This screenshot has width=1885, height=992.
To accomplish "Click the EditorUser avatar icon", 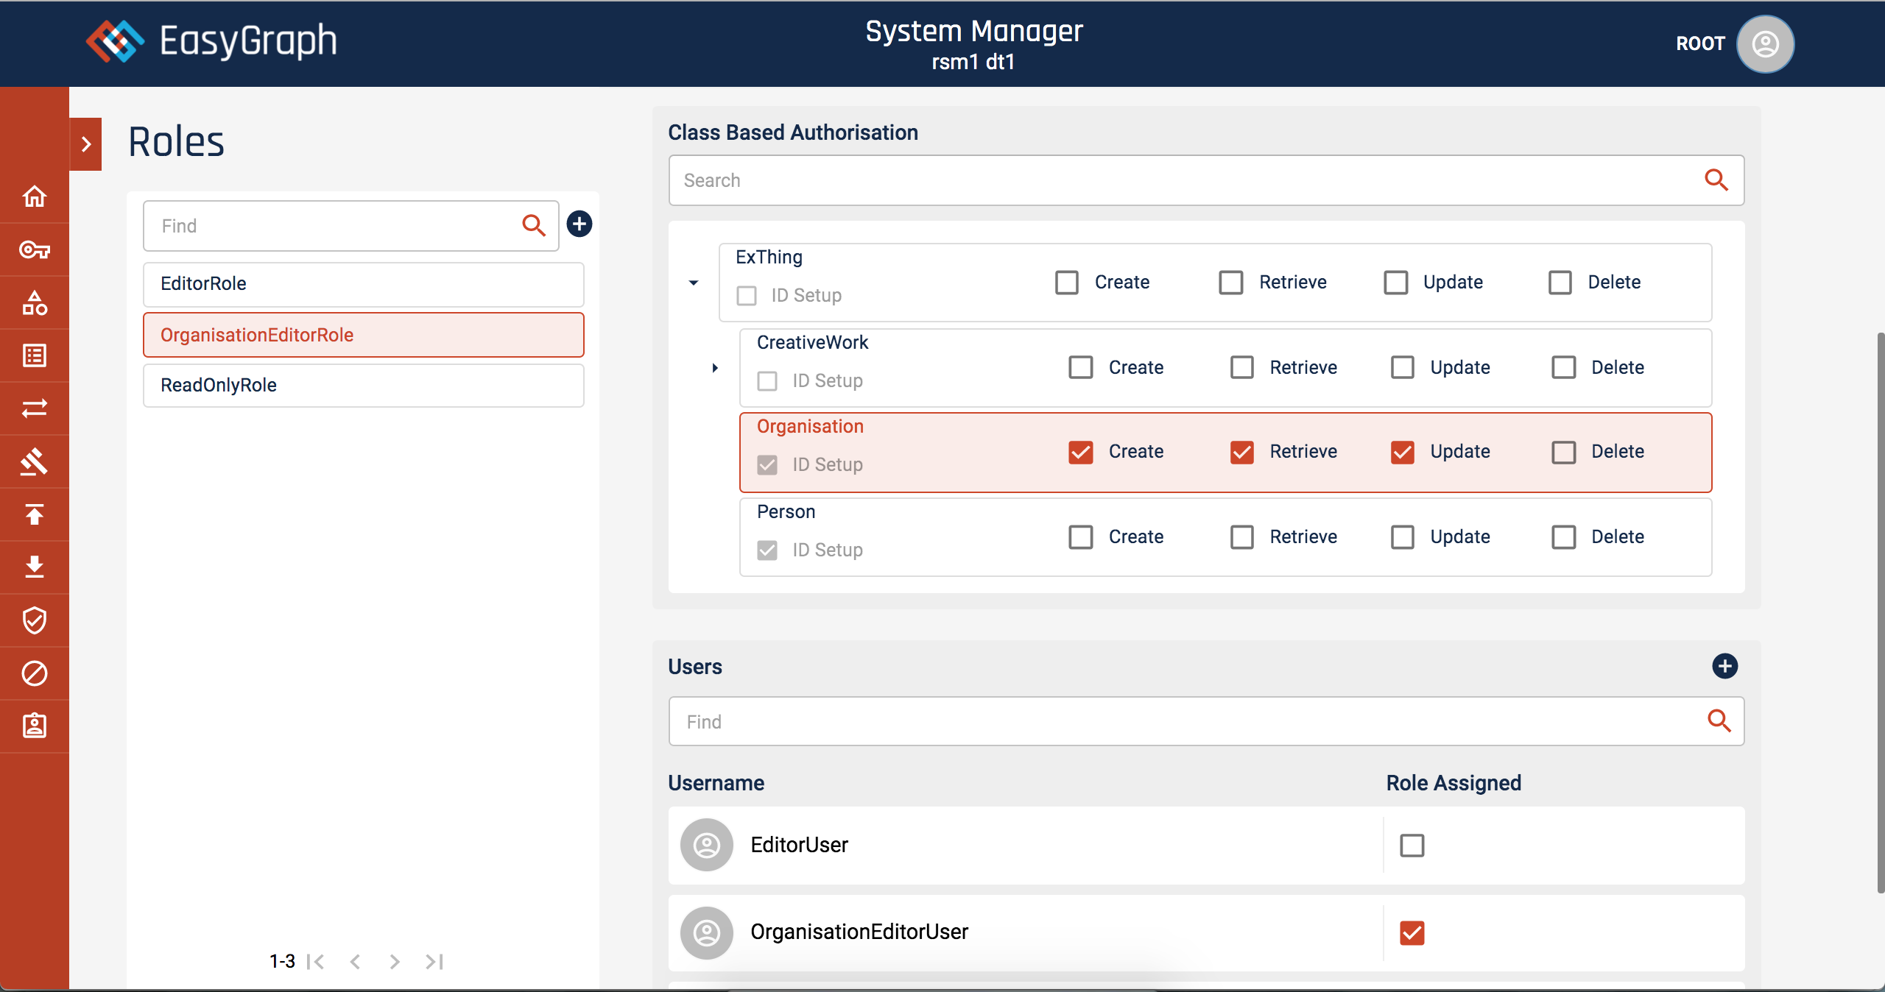I will pos(707,845).
